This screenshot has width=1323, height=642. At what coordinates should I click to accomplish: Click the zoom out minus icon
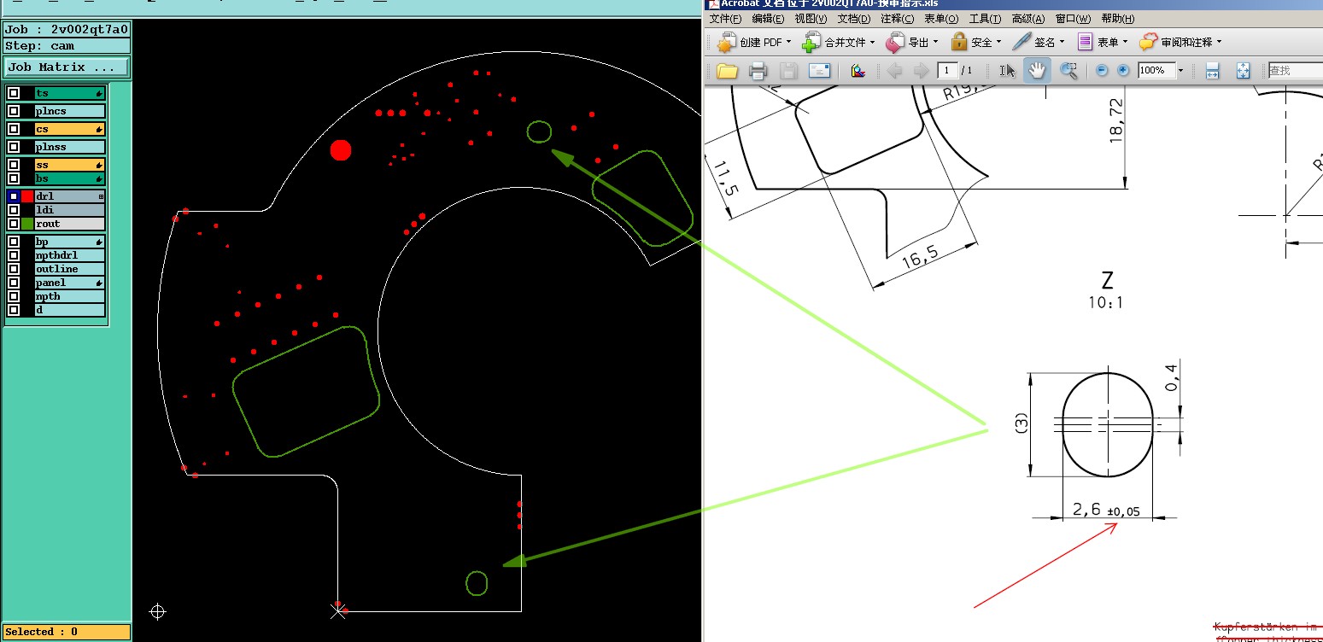point(1102,71)
